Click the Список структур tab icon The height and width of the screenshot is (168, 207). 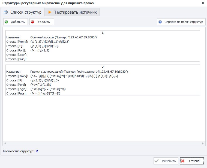point(6,12)
